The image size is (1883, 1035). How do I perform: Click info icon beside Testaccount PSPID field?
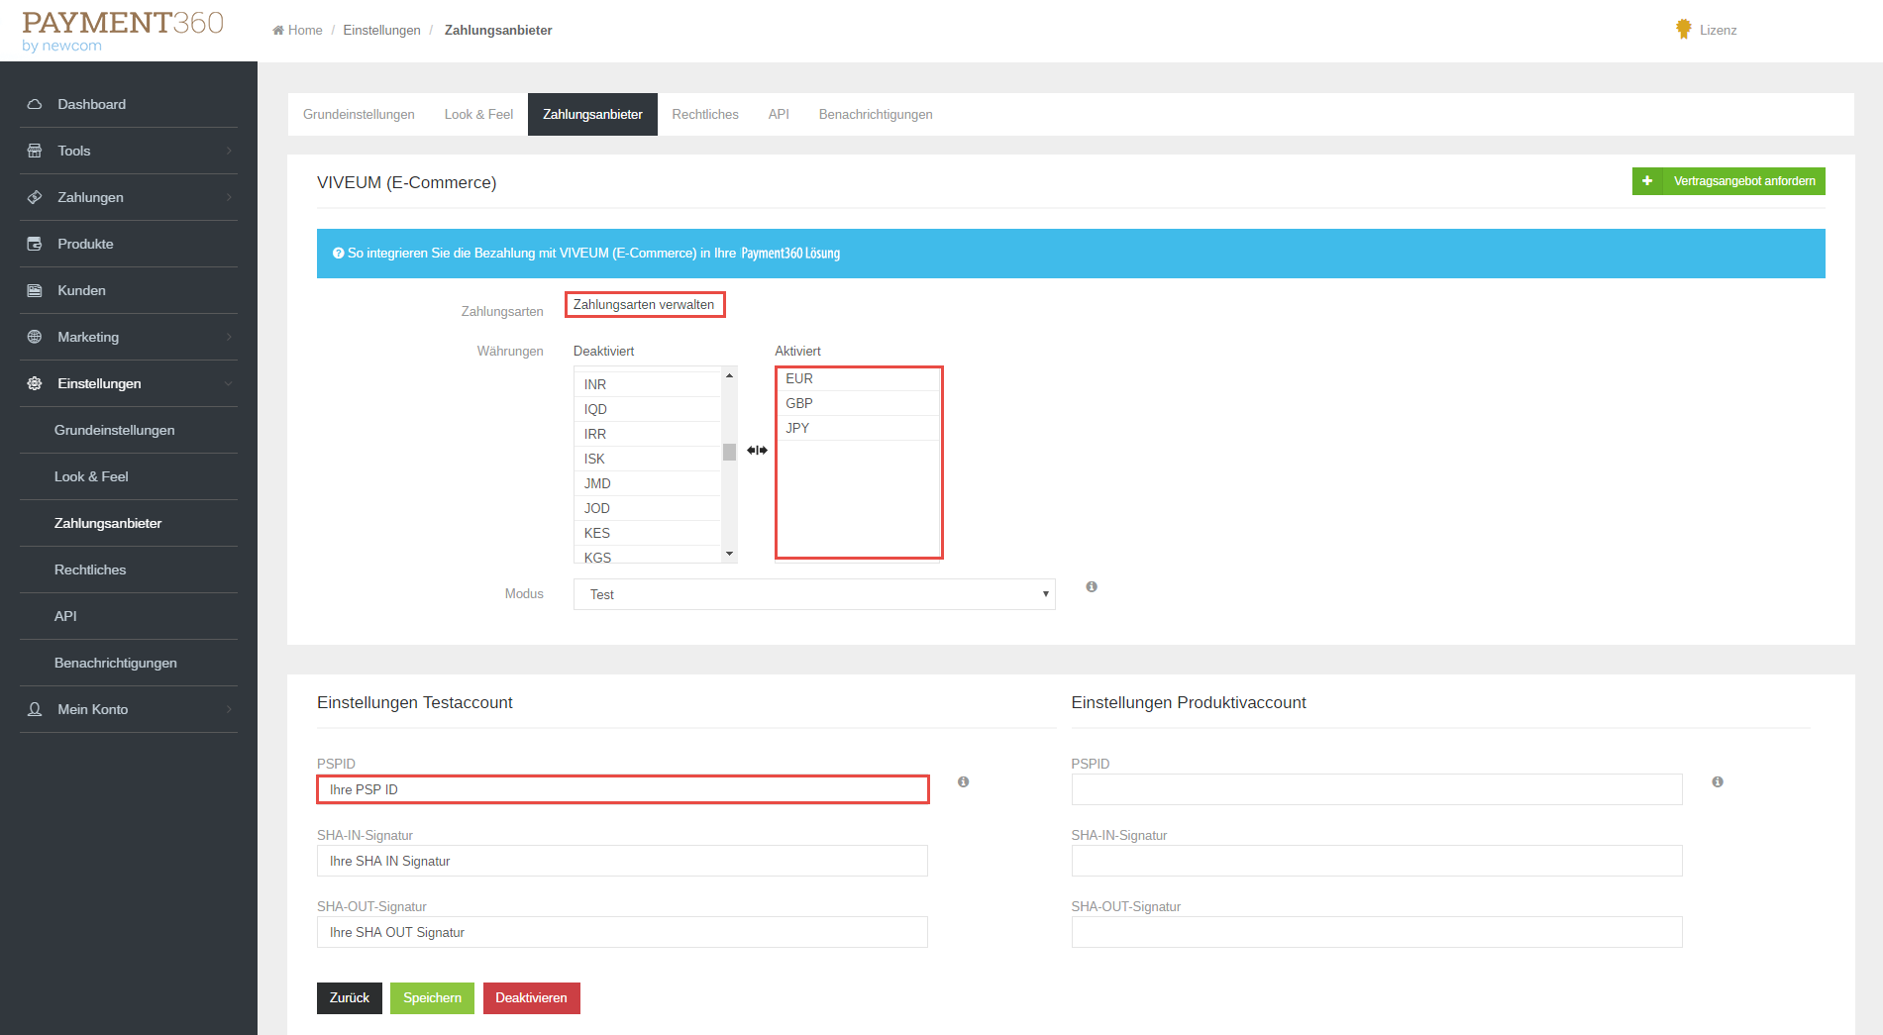click(963, 782)
